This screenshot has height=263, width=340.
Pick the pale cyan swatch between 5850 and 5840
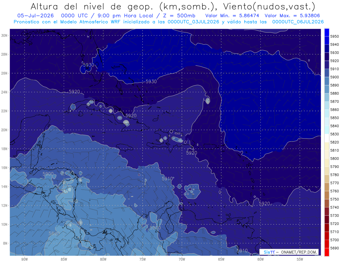(x=327, y=122)
